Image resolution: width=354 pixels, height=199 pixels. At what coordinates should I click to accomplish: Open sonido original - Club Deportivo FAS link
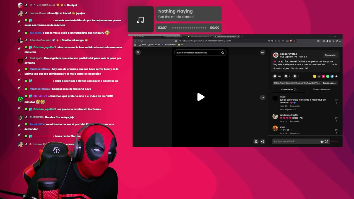click(x=292, y=68)
